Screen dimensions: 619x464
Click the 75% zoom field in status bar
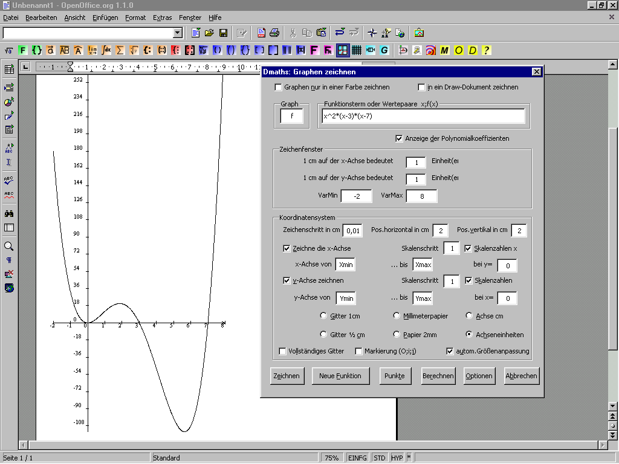click(x=331, y=458)
